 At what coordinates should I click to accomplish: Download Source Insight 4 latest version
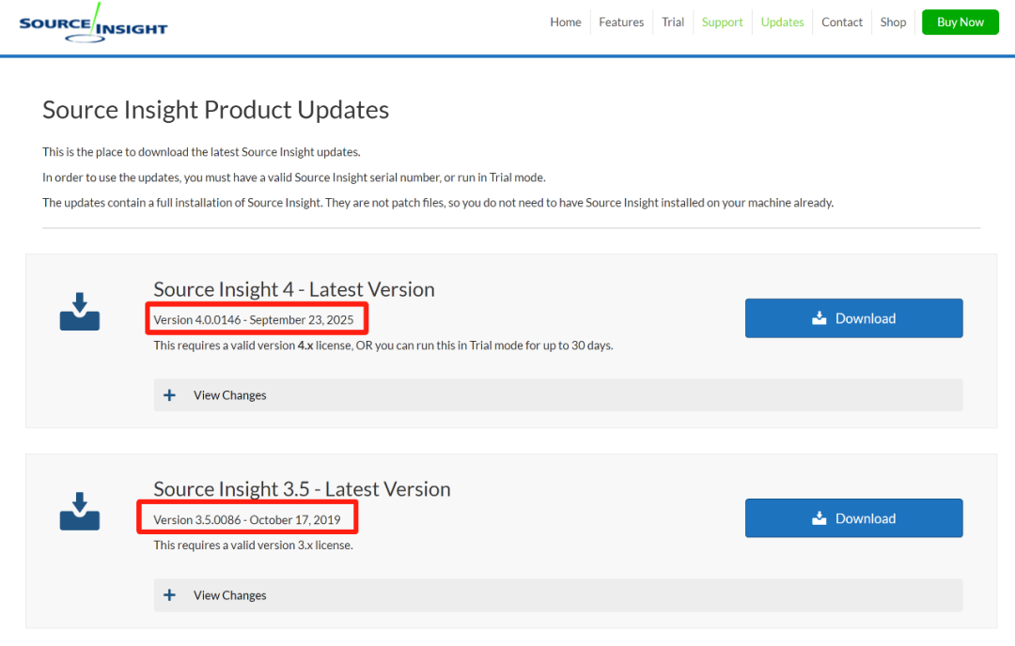point(853,318)
